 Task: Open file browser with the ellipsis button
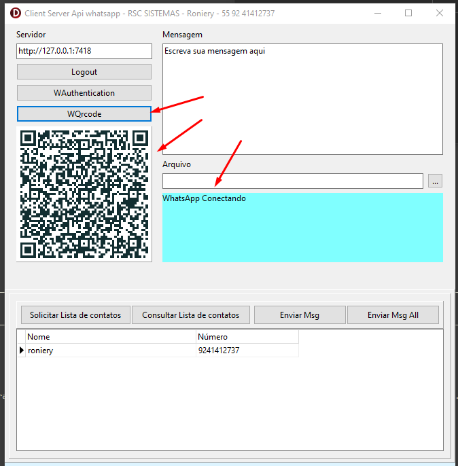[436, 181]
